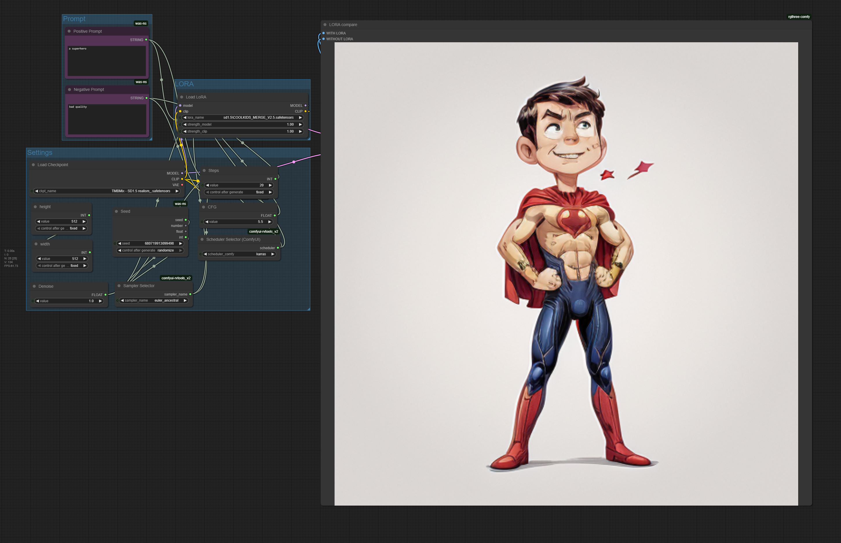The width and height of the screenshot is (841, 543).
Task: Click the Settings group's resize corner handle
Action: 308,309
